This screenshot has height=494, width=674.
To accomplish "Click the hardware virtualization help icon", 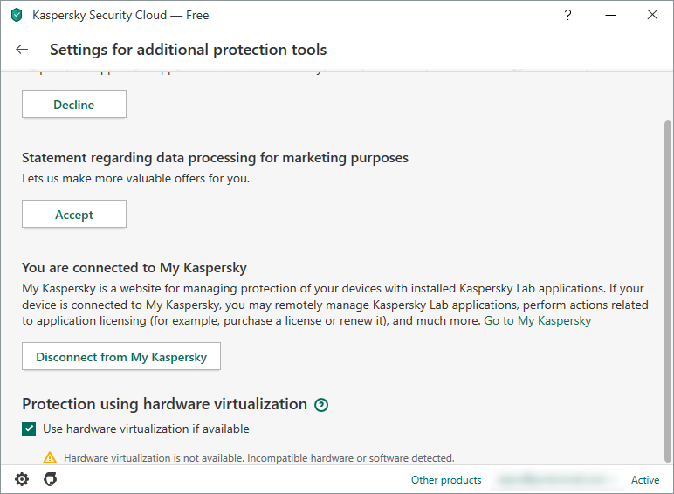I will (x=321, y=405).
